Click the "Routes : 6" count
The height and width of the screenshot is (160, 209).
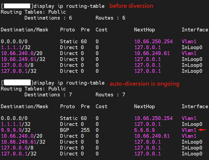tap(110, 18)
